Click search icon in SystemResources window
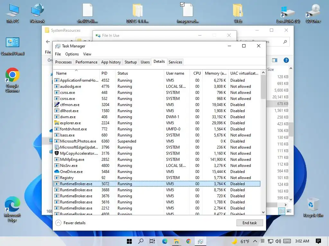 [285, 42]
